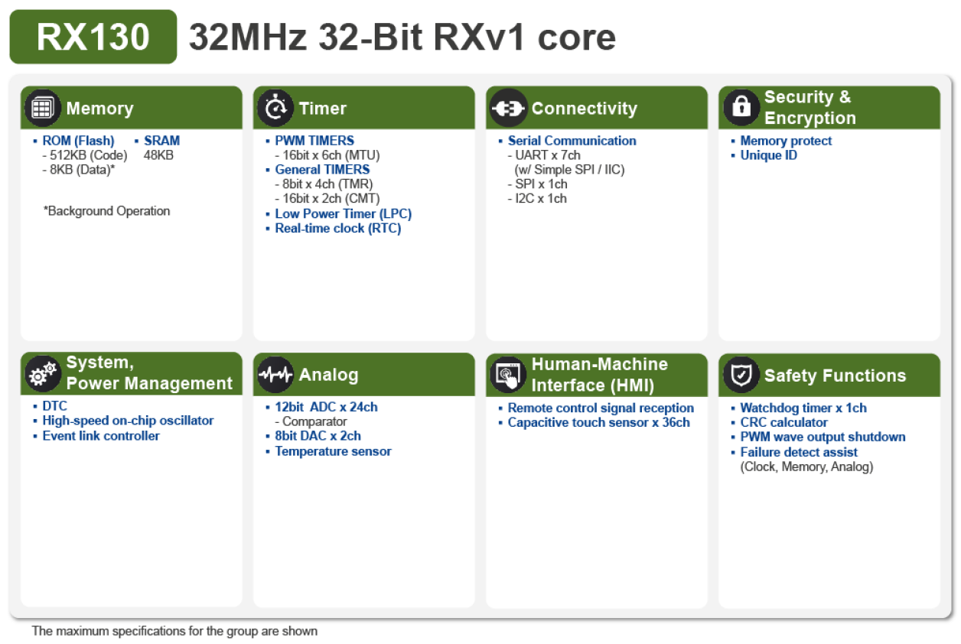This screenshot has height=644, width=961.
Task: Select the Serial Communication item
Action: point(572,140)
